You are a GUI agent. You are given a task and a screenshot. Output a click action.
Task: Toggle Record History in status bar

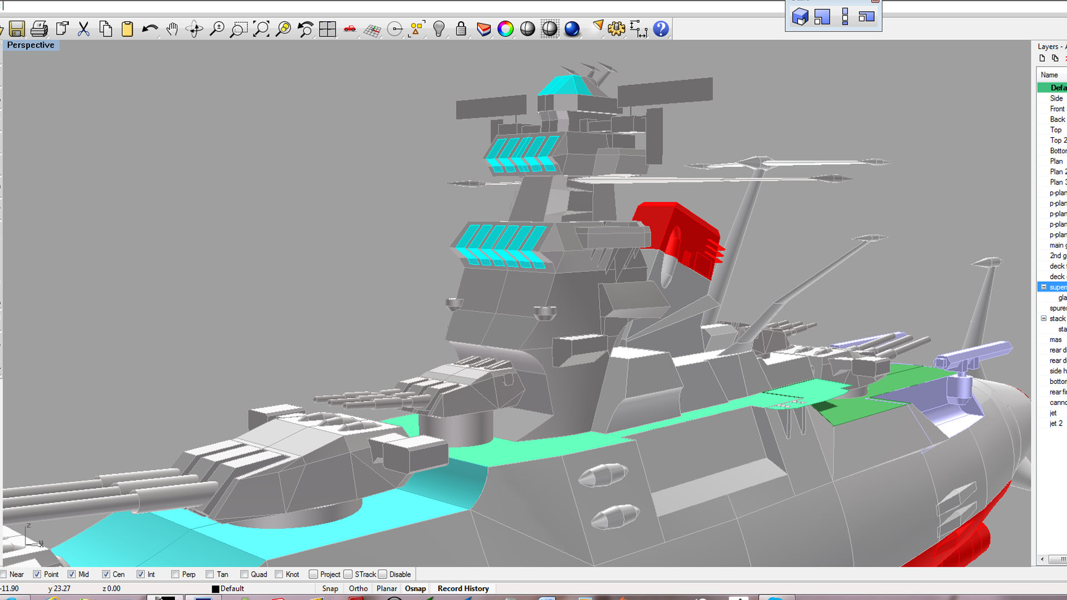[463, 589]
